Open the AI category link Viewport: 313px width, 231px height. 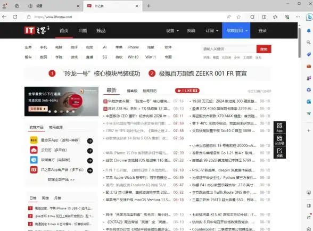(105, 47)
